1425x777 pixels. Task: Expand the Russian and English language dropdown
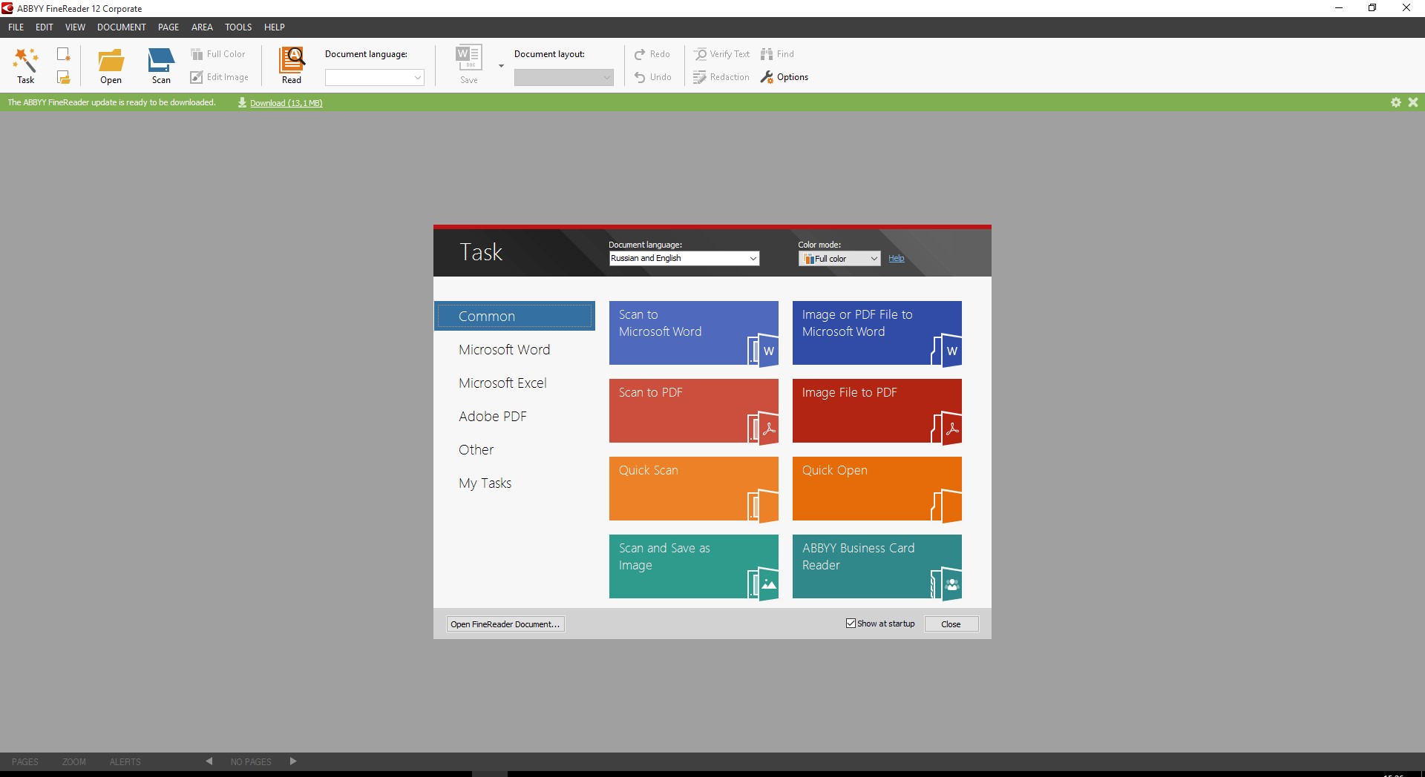pos(753,259)
